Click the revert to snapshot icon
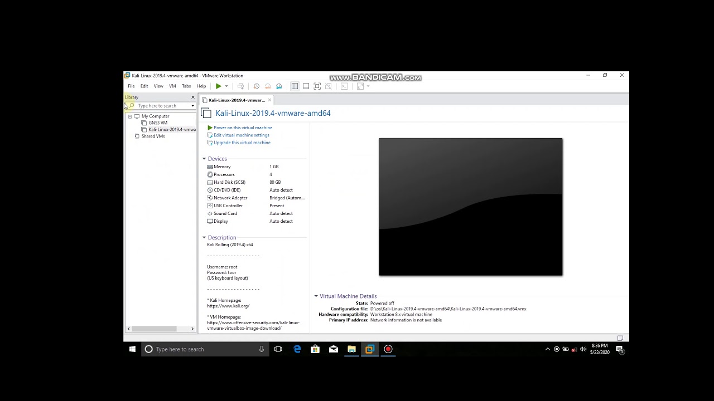Screen dimensions: 714x401 [268, 86]
